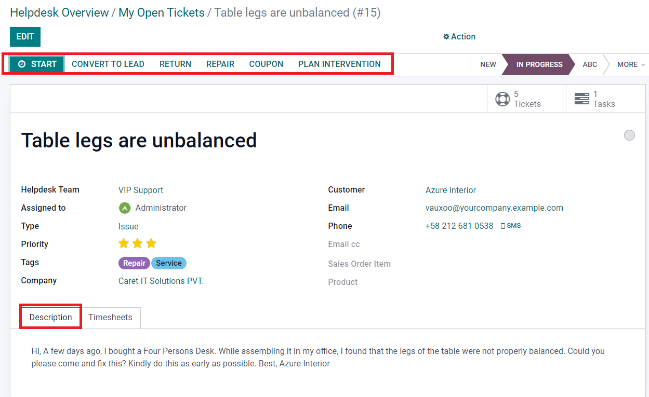Toggle the gray kanban state circle
649x397 pixels.
tap(629, 135)
